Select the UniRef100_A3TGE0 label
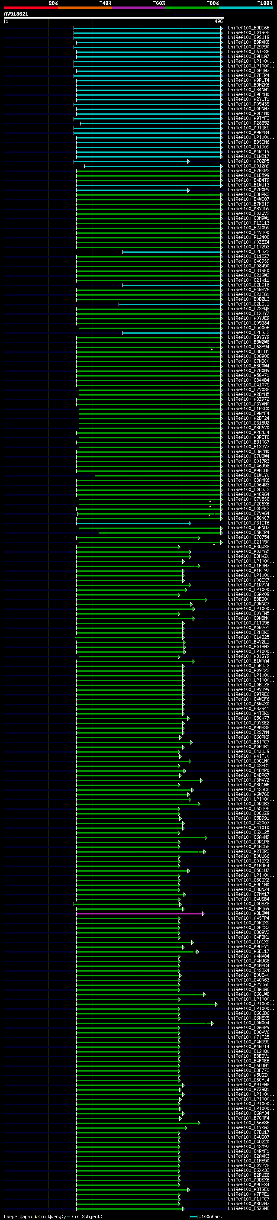The width and height of the screenshot is (277, 1220). click(248, 1189)
